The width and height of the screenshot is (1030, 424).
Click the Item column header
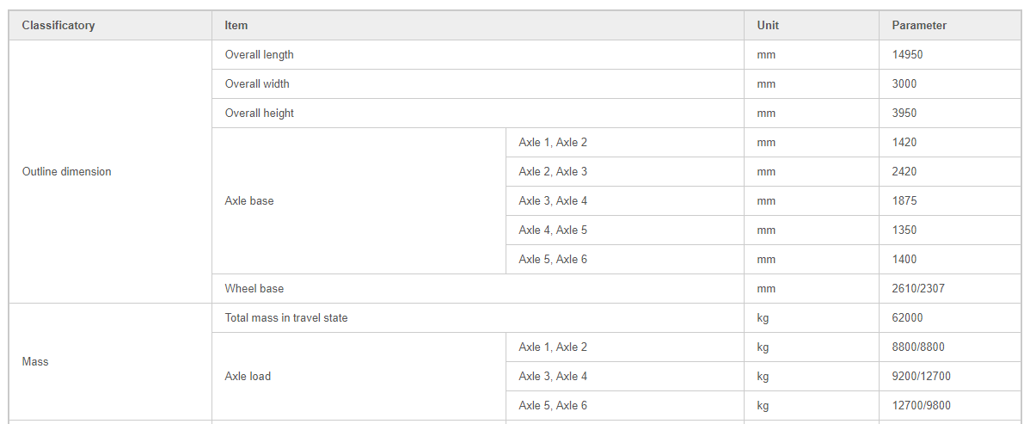pyautogui.click(x=478, y=26)
